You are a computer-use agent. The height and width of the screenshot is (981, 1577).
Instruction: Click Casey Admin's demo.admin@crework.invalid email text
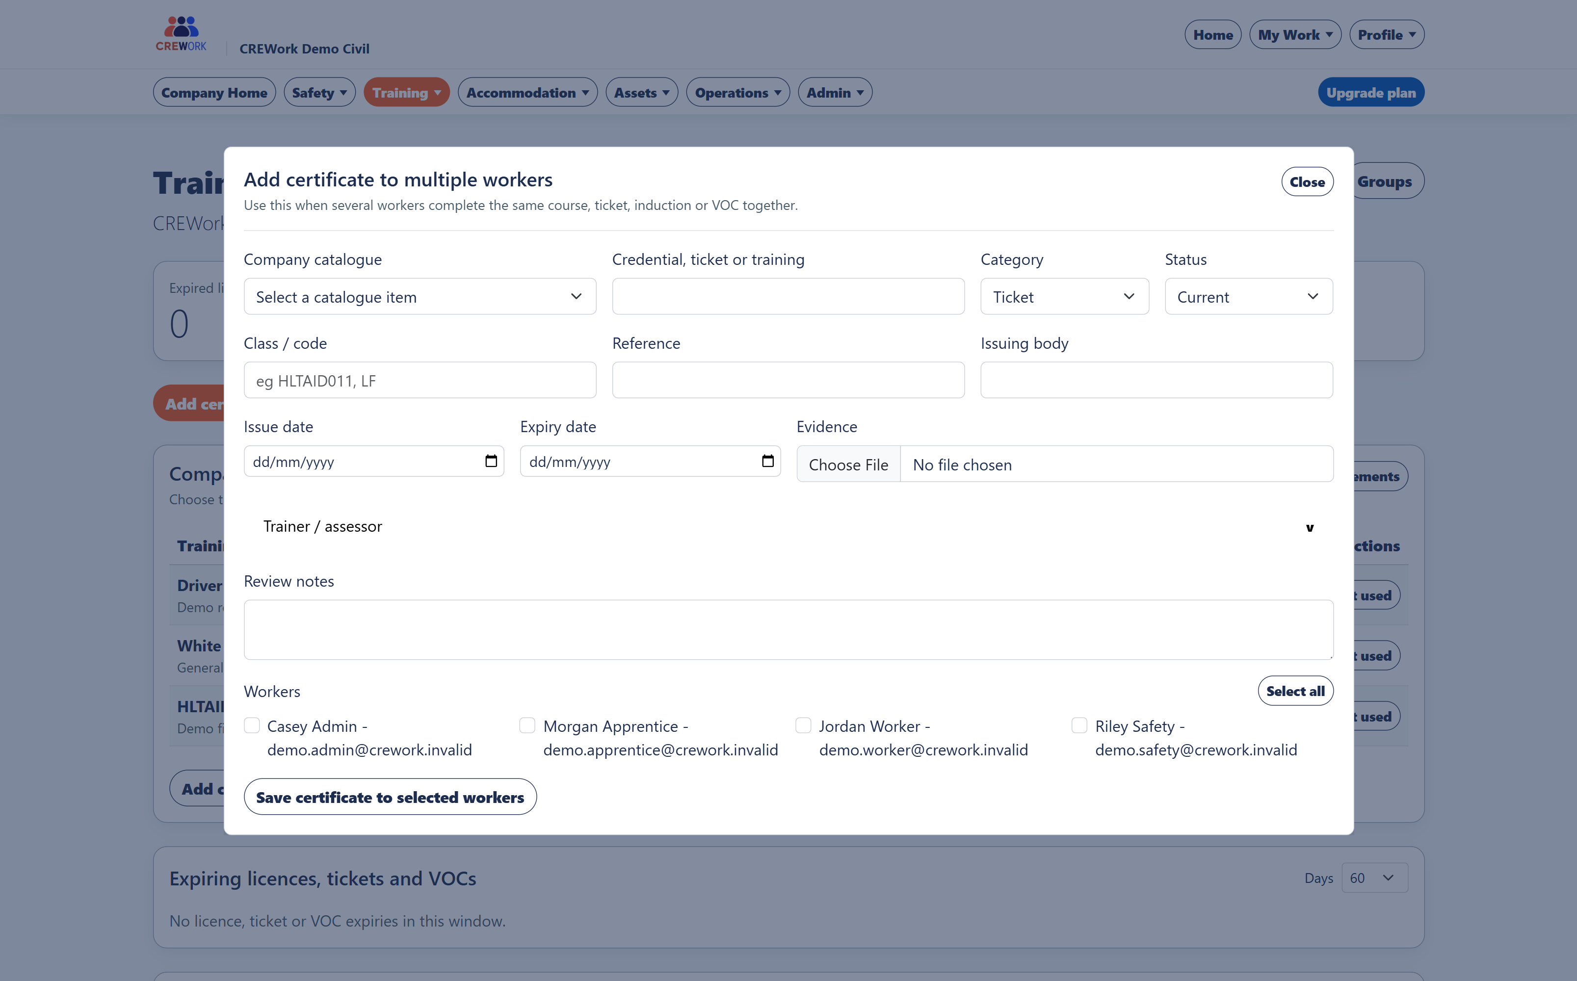pos(369,750)
